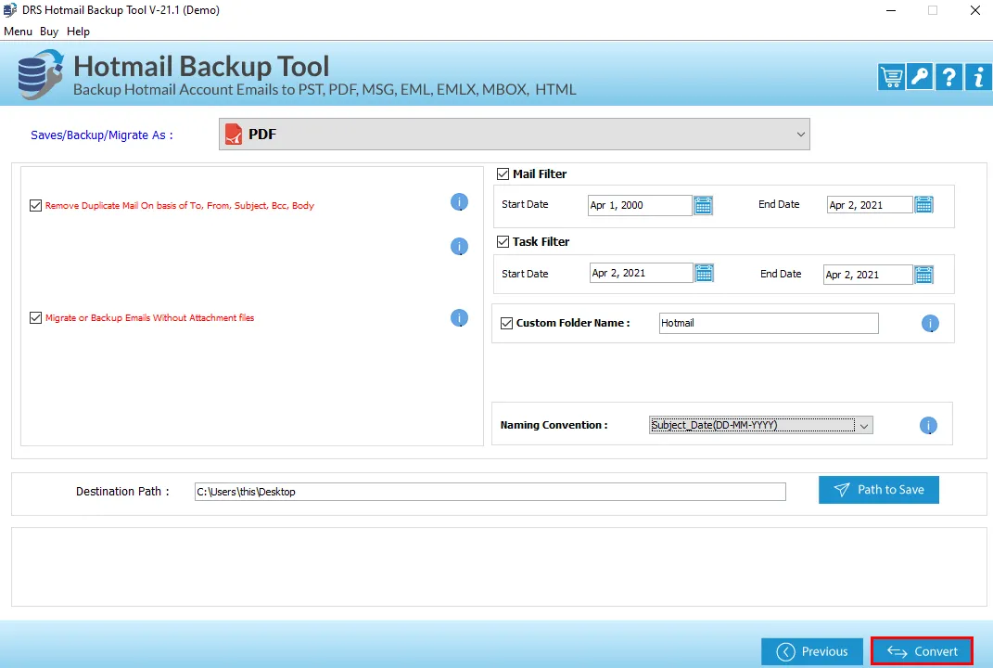
Task: Open the Menu menu
Action: [18, 32]
